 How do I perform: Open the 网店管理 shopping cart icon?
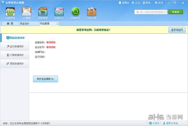43,13
